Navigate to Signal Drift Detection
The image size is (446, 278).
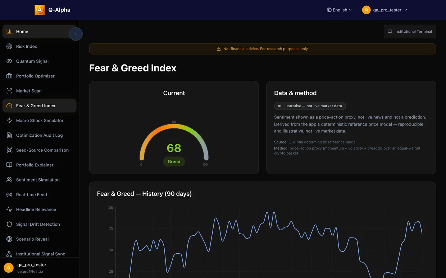pos(39,224)
